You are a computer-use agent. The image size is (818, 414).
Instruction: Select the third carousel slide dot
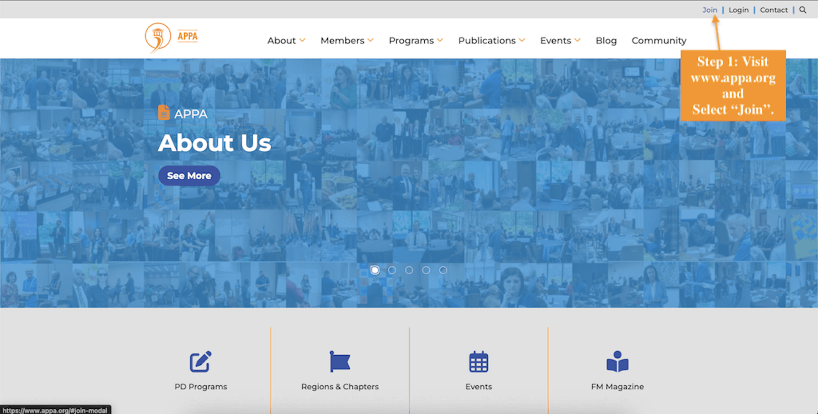pyautogui.click(x=409, y=270)
